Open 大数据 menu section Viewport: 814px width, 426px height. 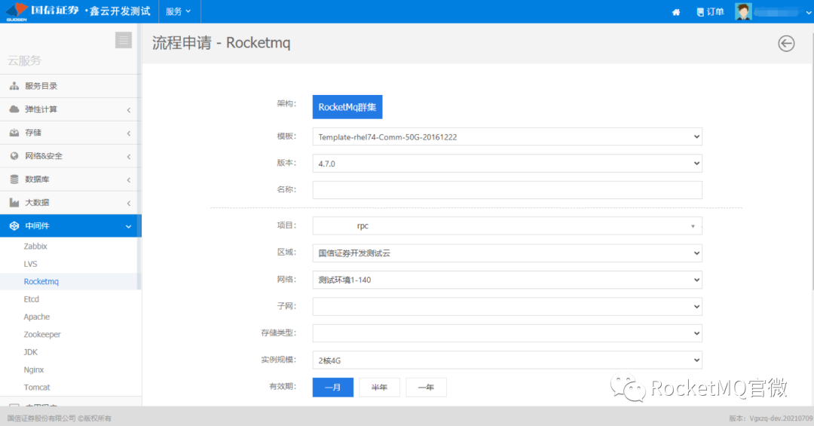click(x=71, y=203)
